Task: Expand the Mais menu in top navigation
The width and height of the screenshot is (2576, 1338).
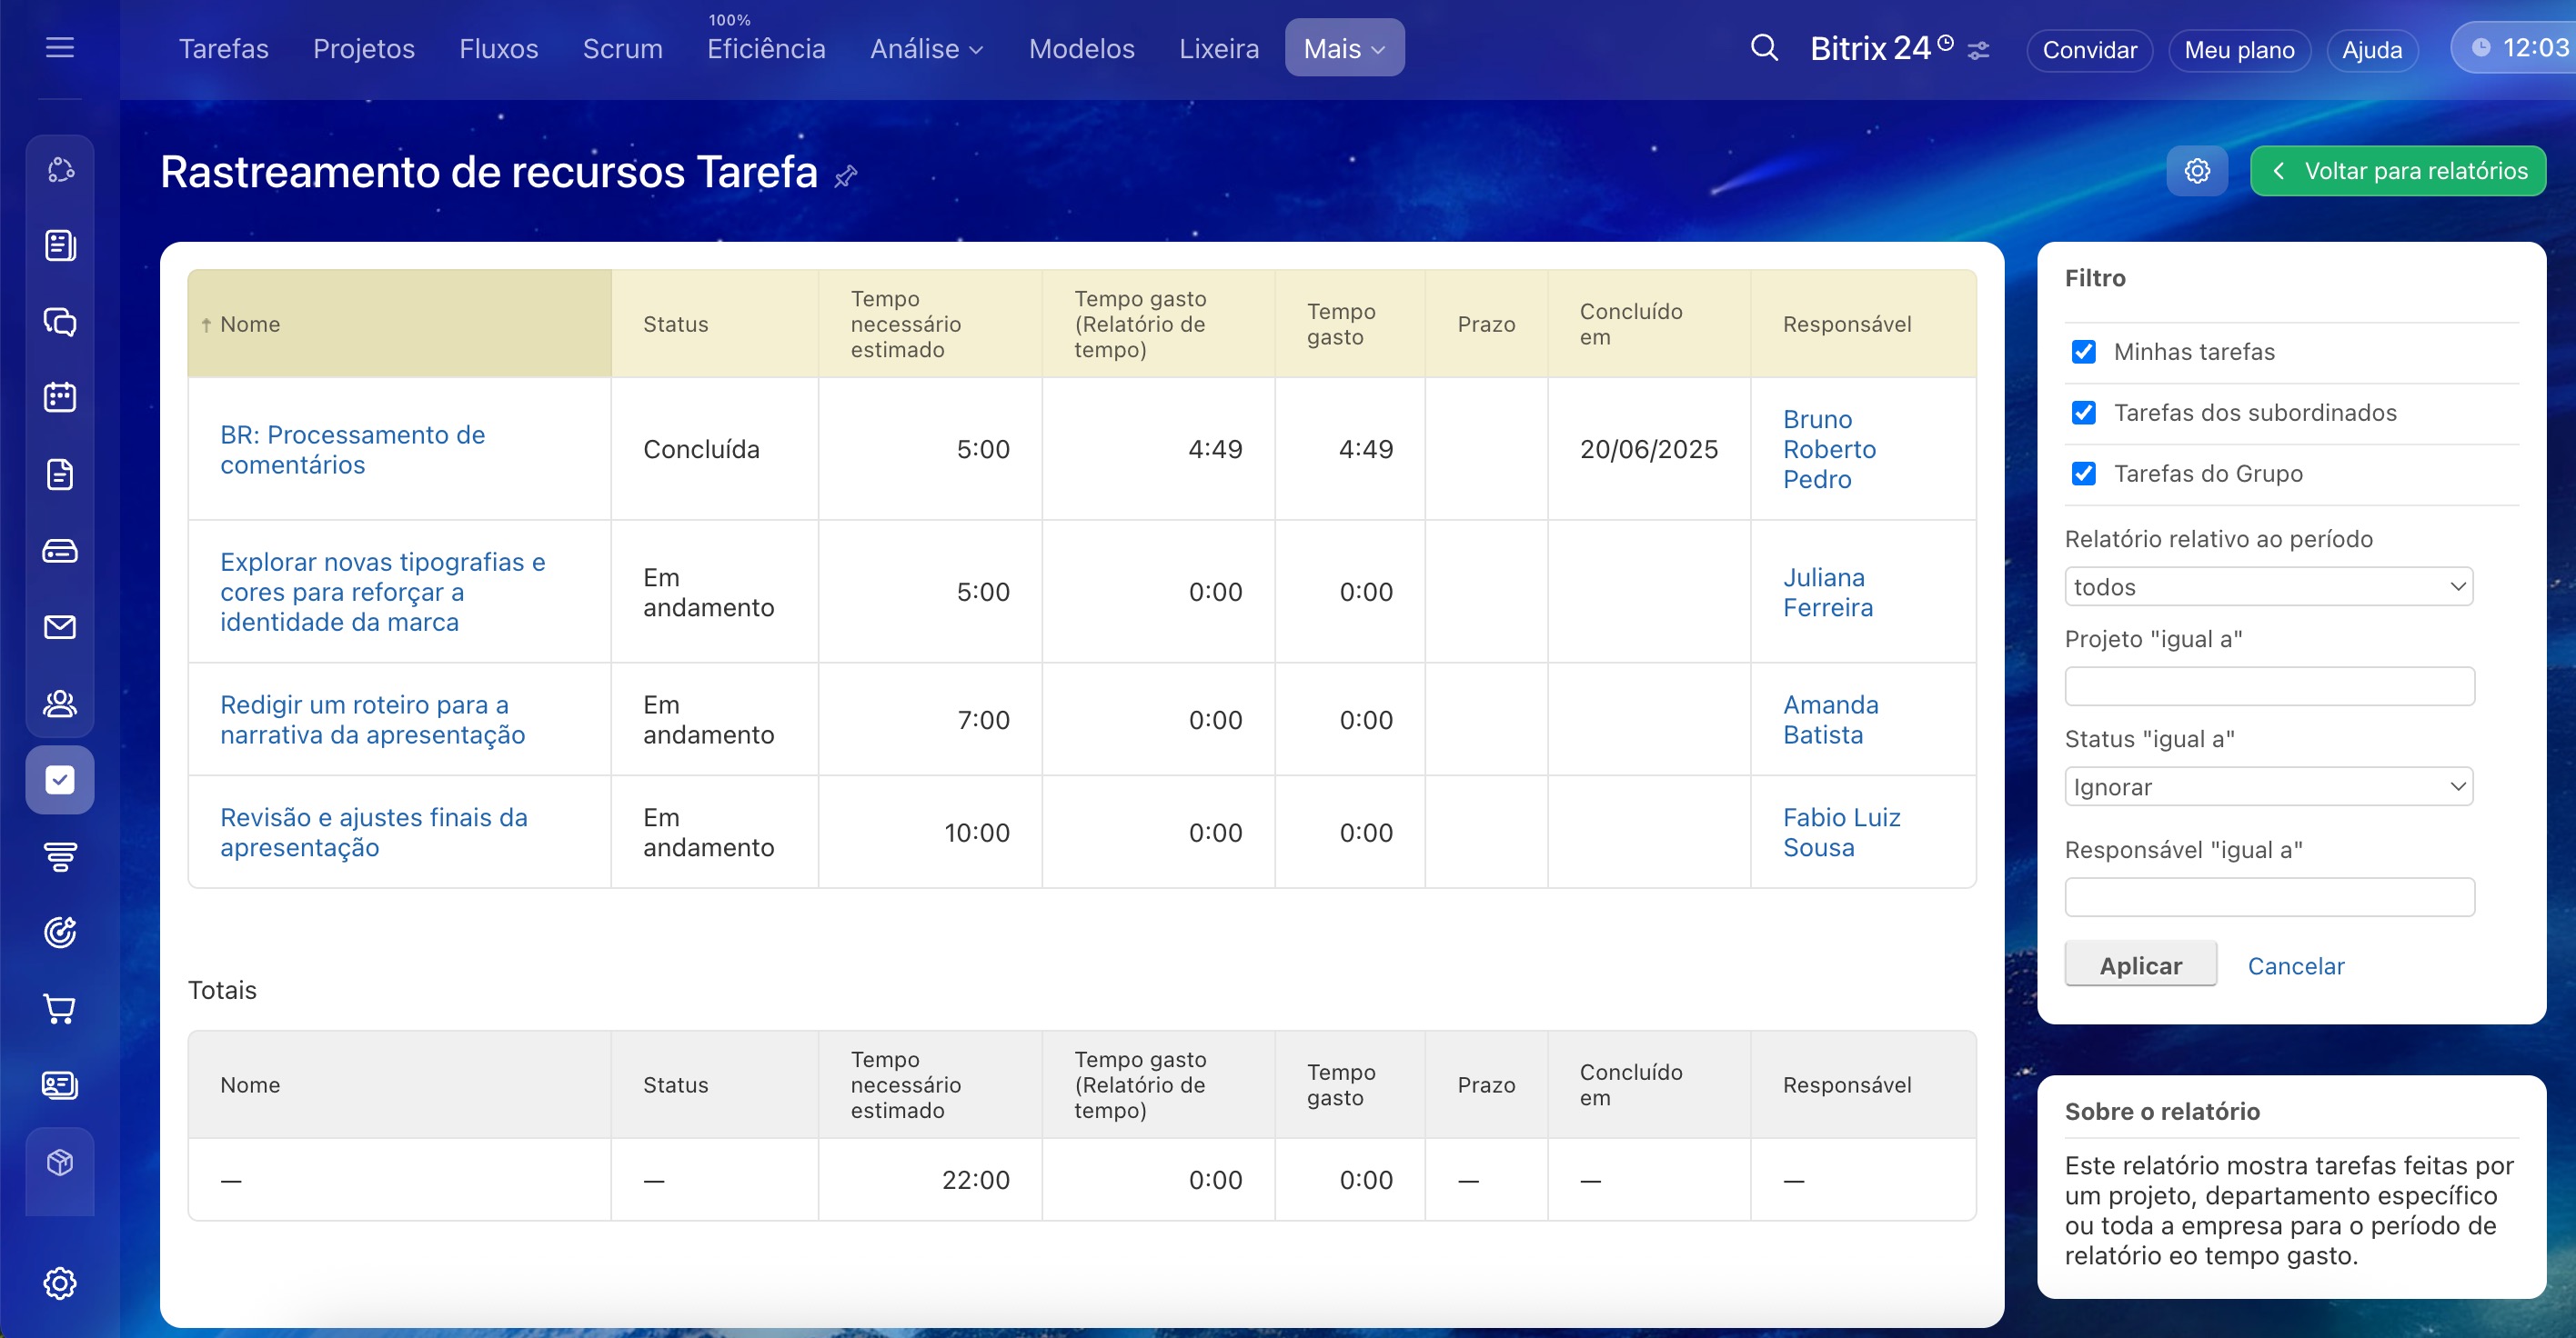Action: tap(1344, 48)
